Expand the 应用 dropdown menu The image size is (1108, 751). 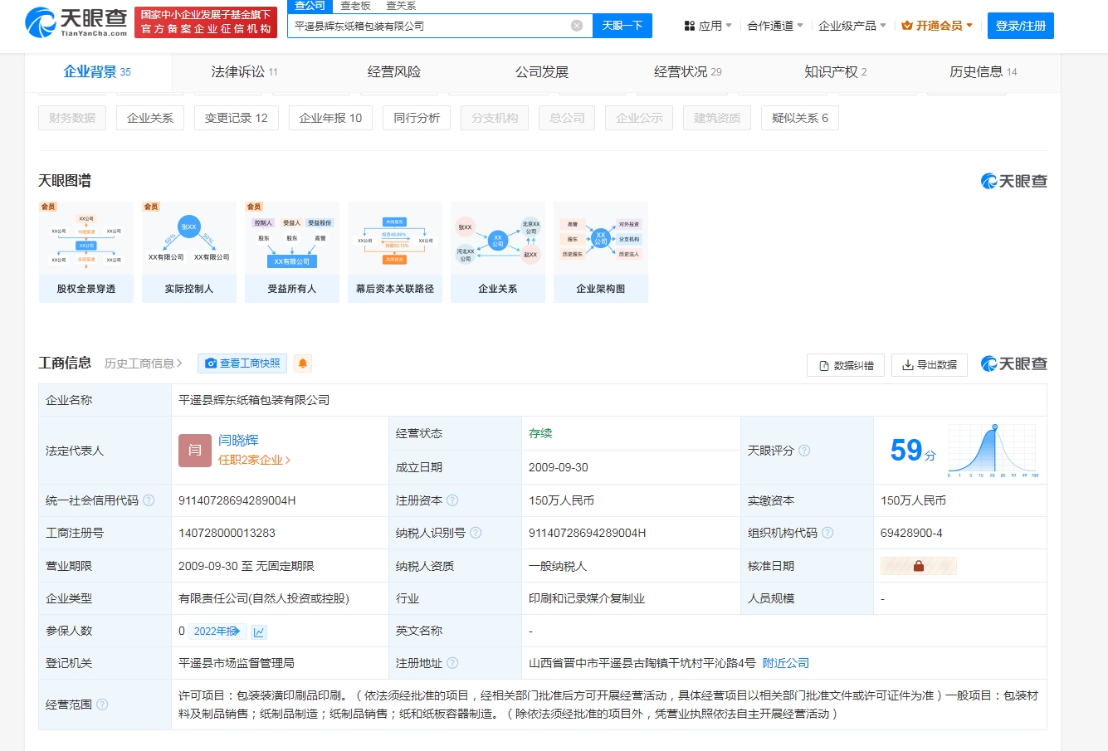[708, 26]
